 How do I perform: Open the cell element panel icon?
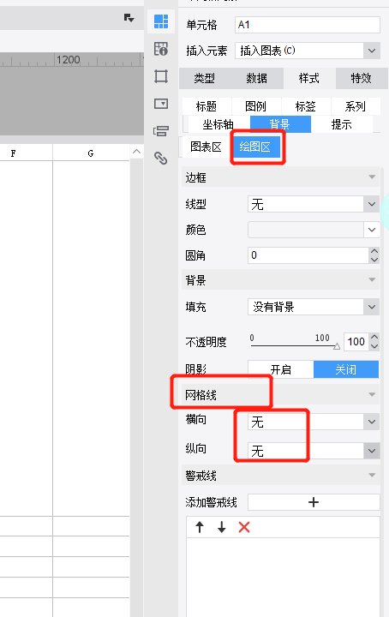click(x=161, y=21)
